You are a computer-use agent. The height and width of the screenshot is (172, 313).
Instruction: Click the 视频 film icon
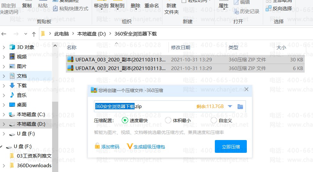tap(12, 57)
